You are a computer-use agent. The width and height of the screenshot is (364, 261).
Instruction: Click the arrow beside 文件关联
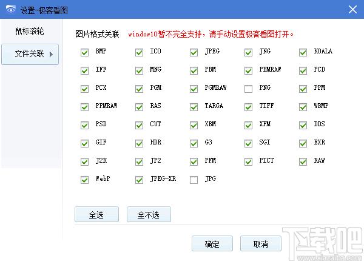click(51, 54)
